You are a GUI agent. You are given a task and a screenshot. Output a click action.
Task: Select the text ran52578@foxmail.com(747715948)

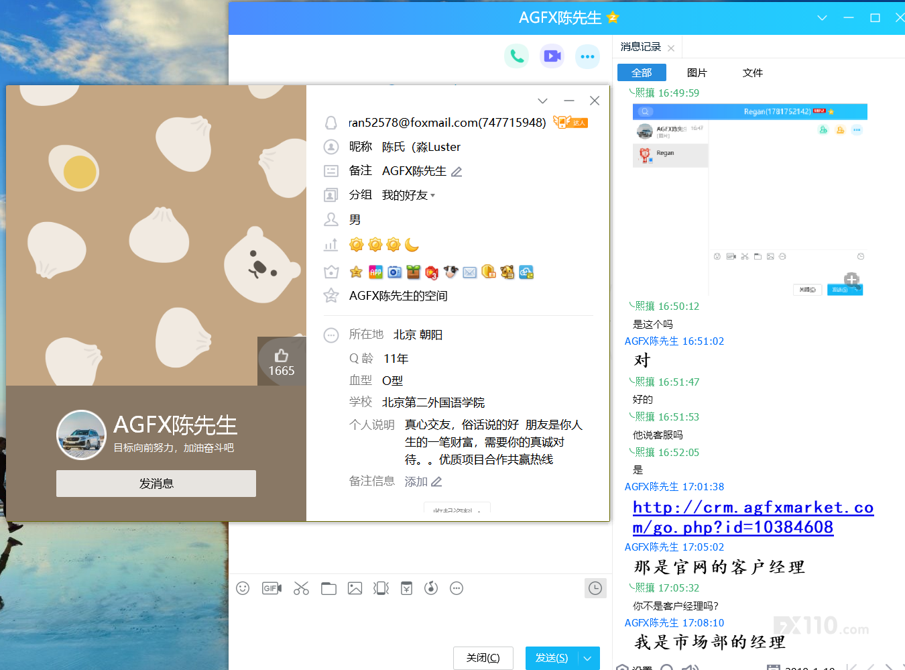pos(447,123)
